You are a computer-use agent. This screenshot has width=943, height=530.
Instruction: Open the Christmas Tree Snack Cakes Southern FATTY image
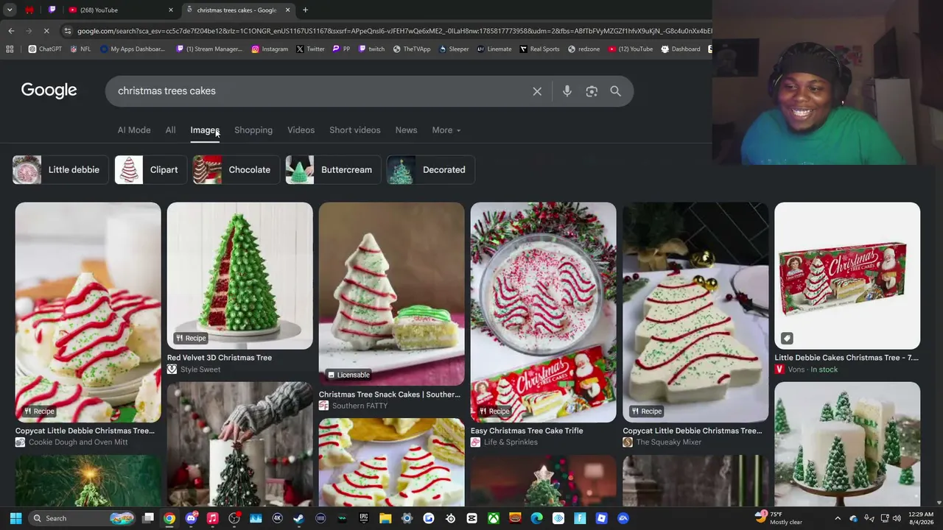[x=391, y=294]
